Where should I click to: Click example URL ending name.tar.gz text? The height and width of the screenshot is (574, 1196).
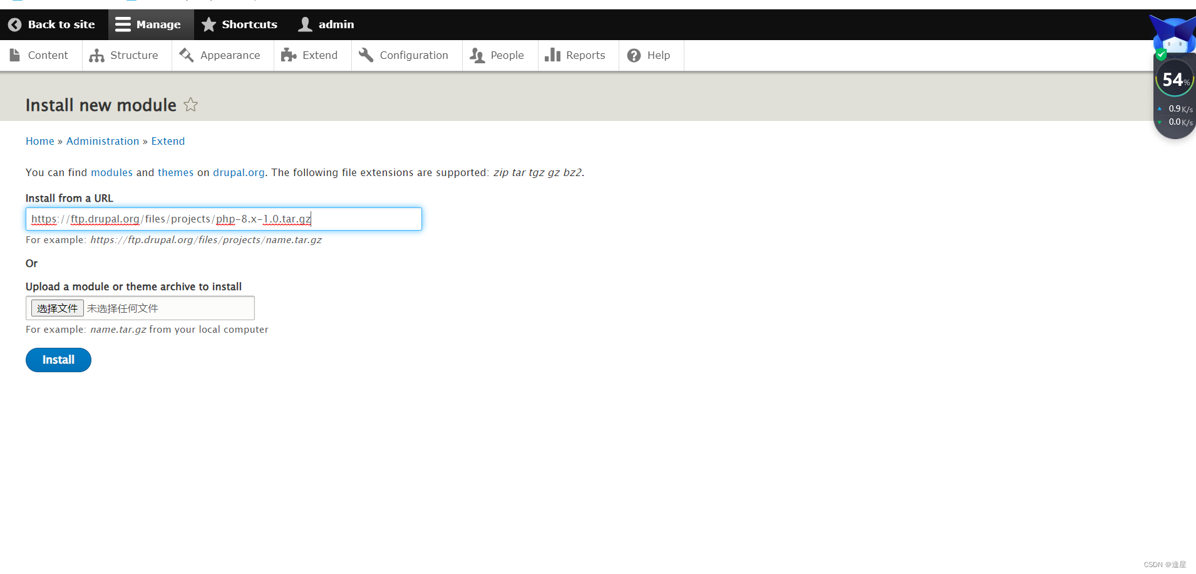206,240
